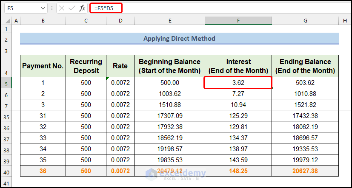The height and width of the screenshot is (188, 352).
Task: Click the 'Applying Direct Method' title cell
Action: [179, 39]
